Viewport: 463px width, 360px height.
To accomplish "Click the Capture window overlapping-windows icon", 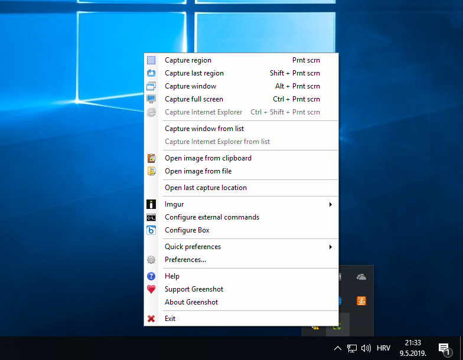I will click(x=151, y=86).
